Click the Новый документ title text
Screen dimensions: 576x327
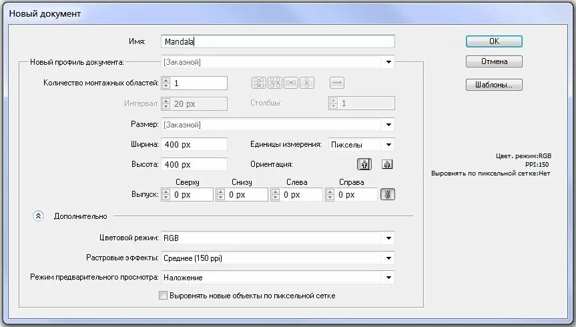pyautogui.click(x=45, y=13)
